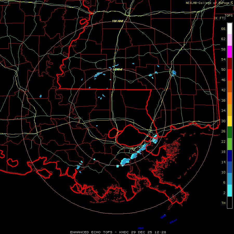Image resolution: width=234 pixels, height=234 pixels.
Task: Click the legend value 42
Action: click(223, 90)
